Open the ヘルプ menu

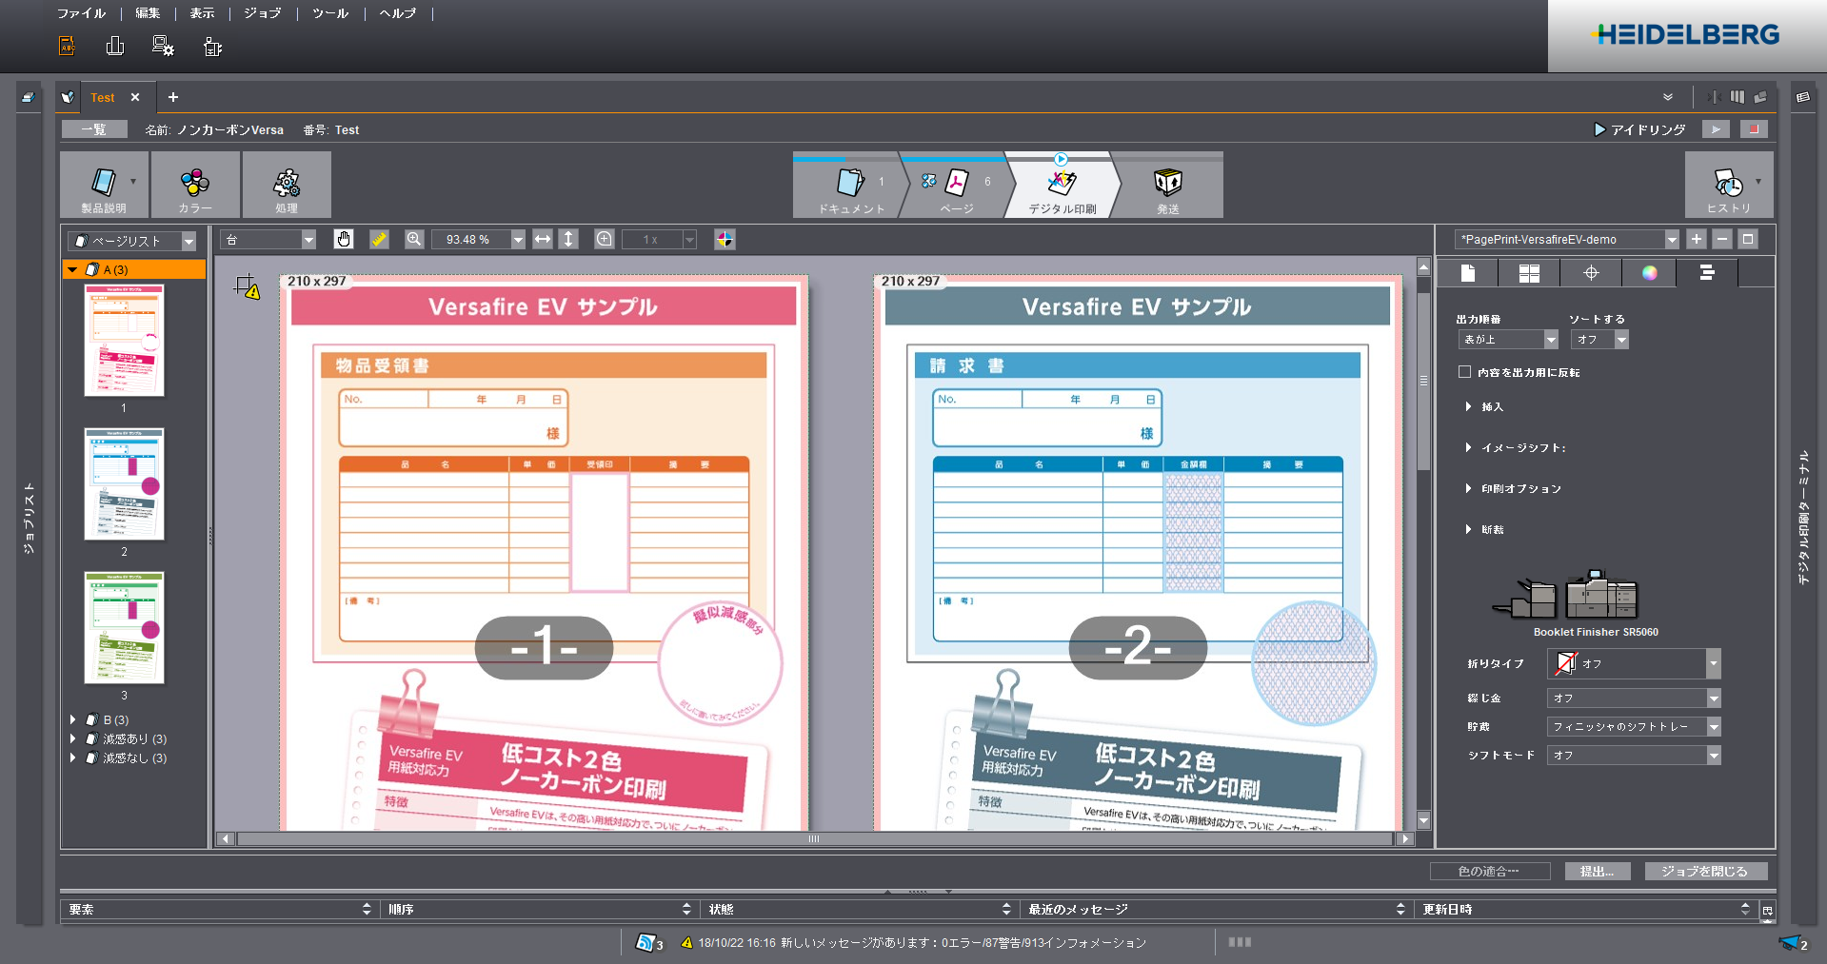pos(398,13)
